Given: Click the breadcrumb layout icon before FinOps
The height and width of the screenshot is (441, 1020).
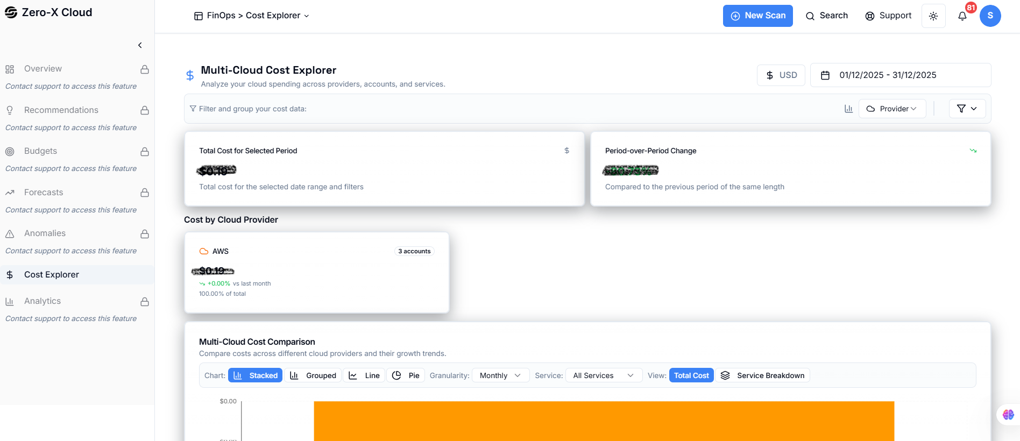Looking at the screenshot, I should click(199, 16).
